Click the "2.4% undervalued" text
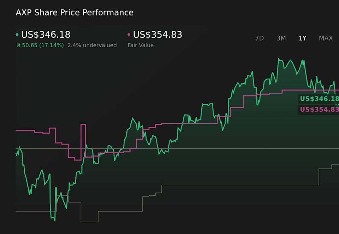The height and width of the screenshot is (234, 339). tap(92, 45)
